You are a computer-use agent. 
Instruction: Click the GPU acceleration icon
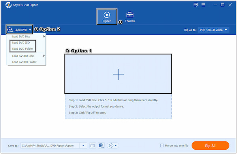pos(101,146)
